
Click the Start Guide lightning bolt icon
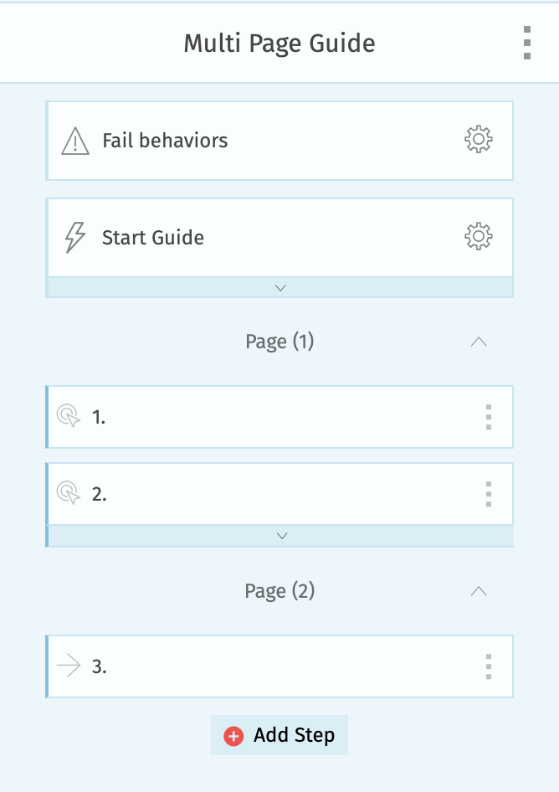tap(75, 238)
